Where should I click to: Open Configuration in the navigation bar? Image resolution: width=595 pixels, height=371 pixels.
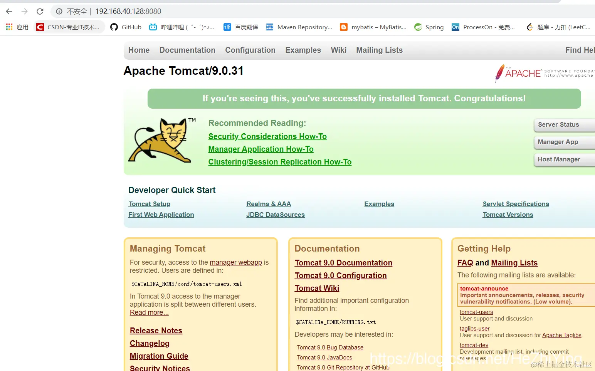[250, 50]
